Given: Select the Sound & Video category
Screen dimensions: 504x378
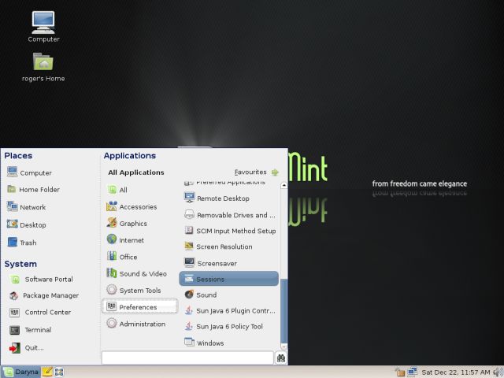Looking at the screenshot, I should pos(139,273).
